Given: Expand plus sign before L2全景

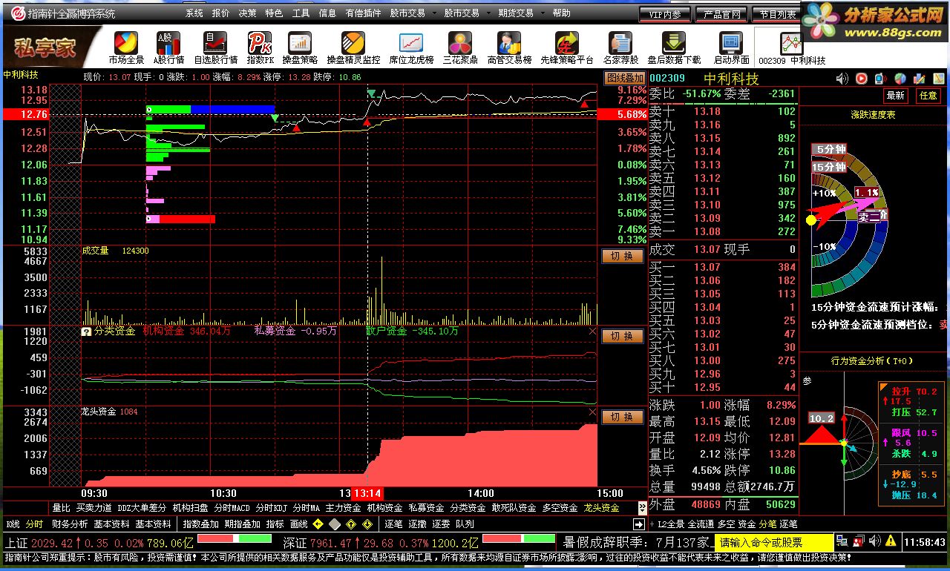Looking at the screenshot, I should tap(652, 524).
